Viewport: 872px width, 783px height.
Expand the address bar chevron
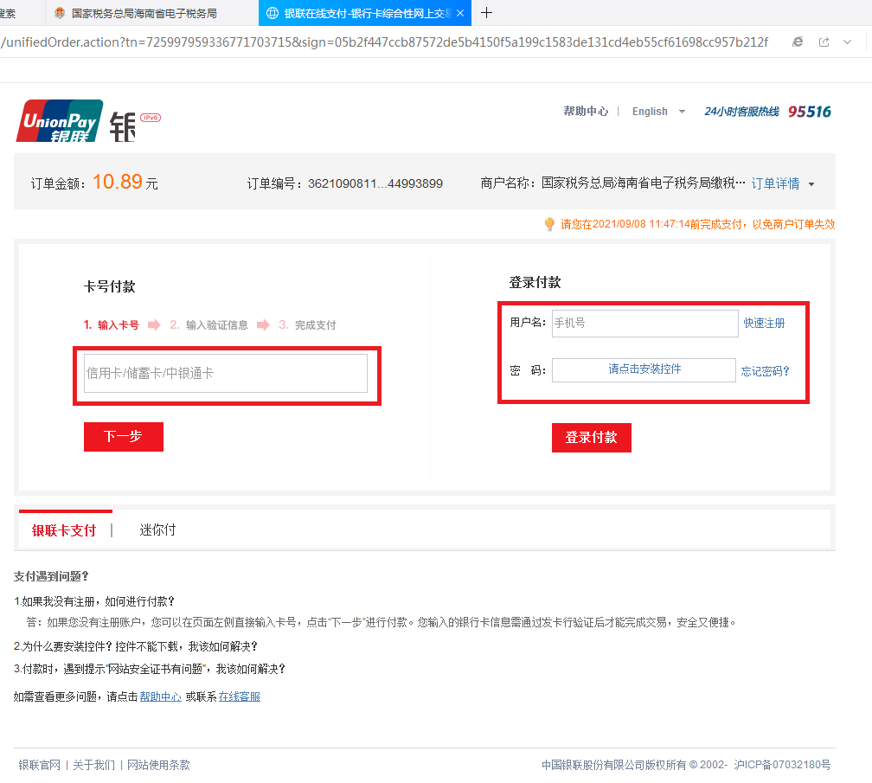click(847, 42)
